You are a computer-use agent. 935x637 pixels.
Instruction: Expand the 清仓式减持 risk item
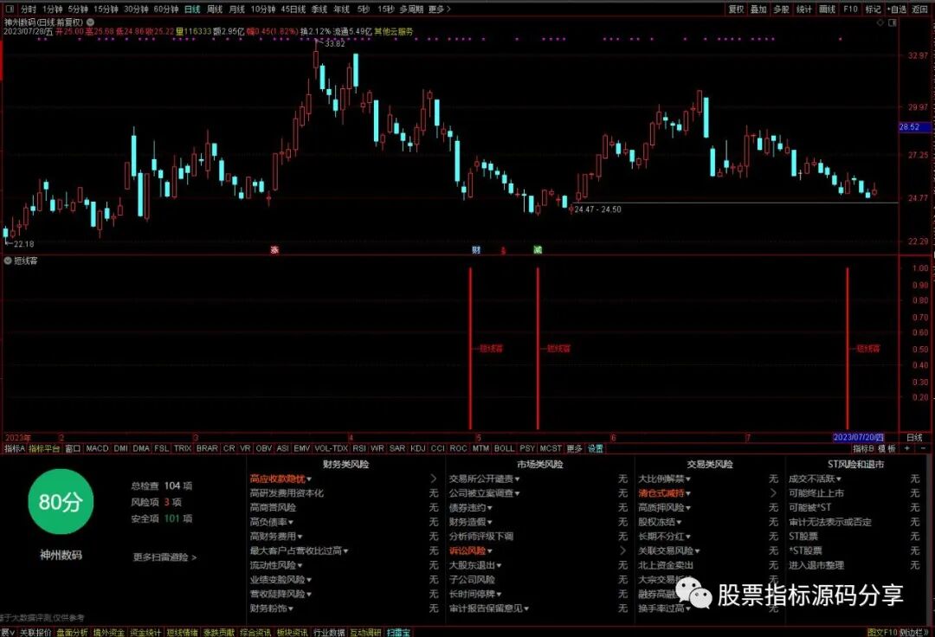coord(664,492)
